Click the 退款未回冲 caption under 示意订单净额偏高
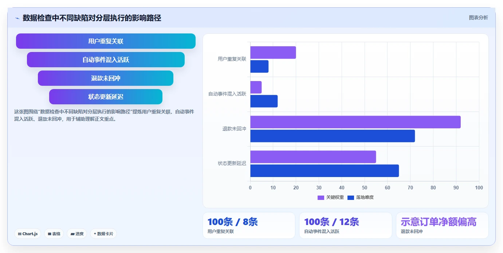This screenshot has width=503, height=253. tap(412, 232)
